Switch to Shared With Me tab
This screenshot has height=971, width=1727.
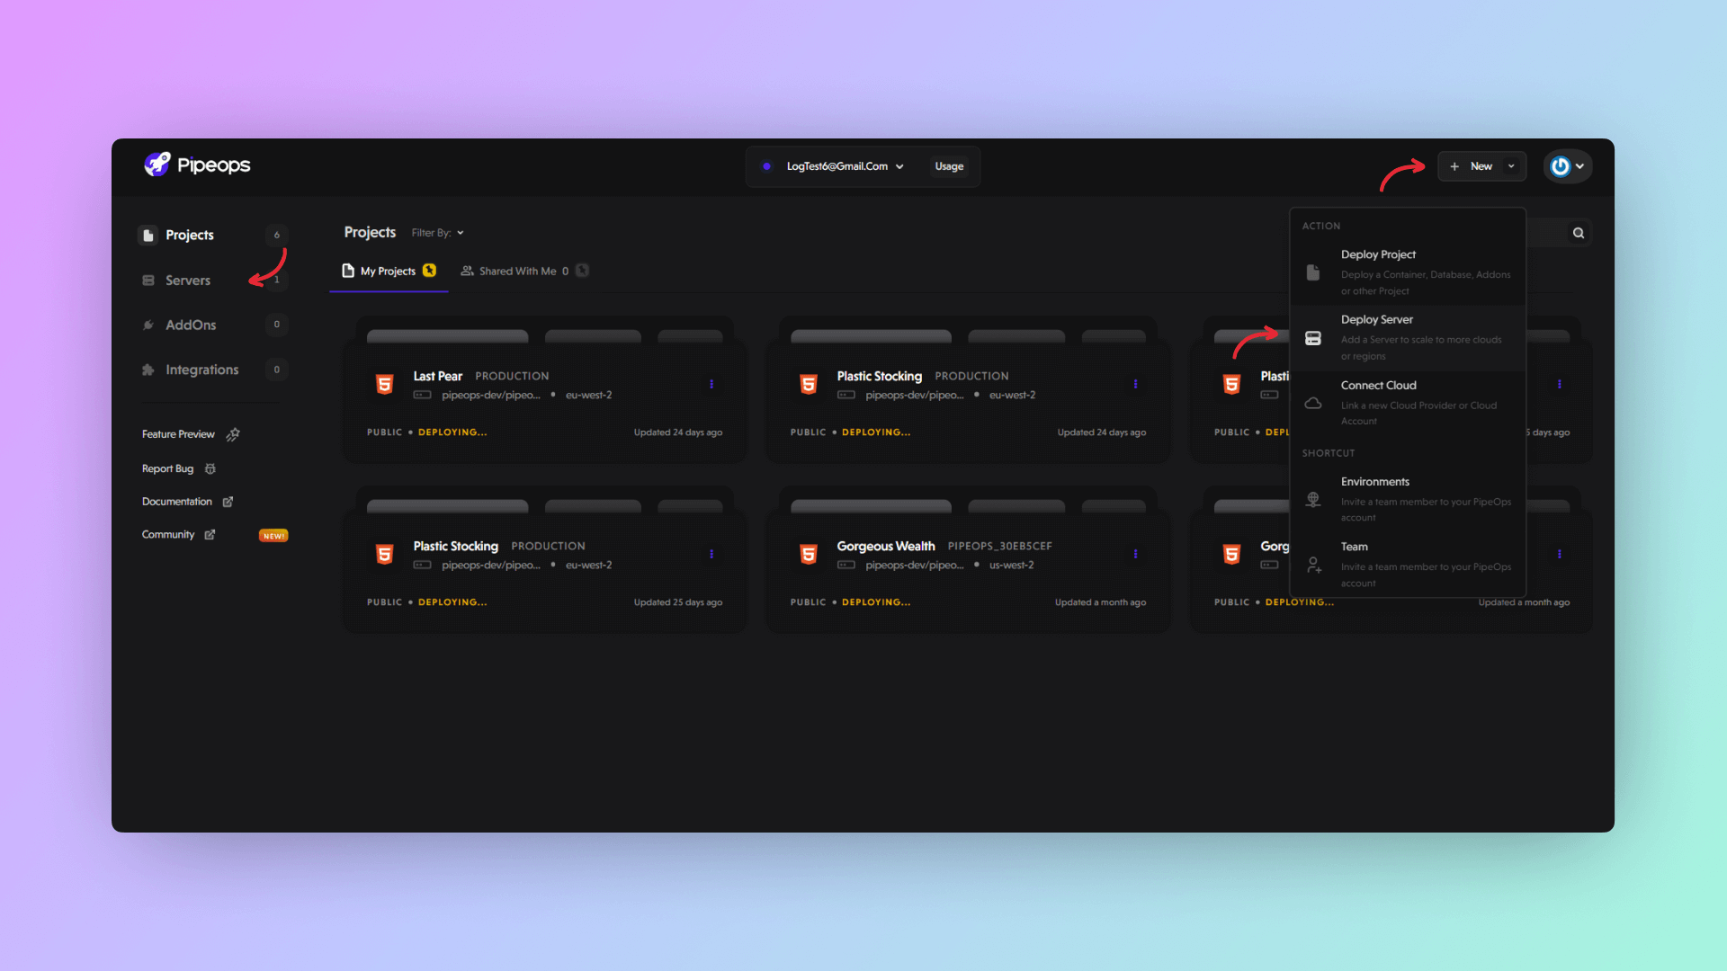(525, 271)
